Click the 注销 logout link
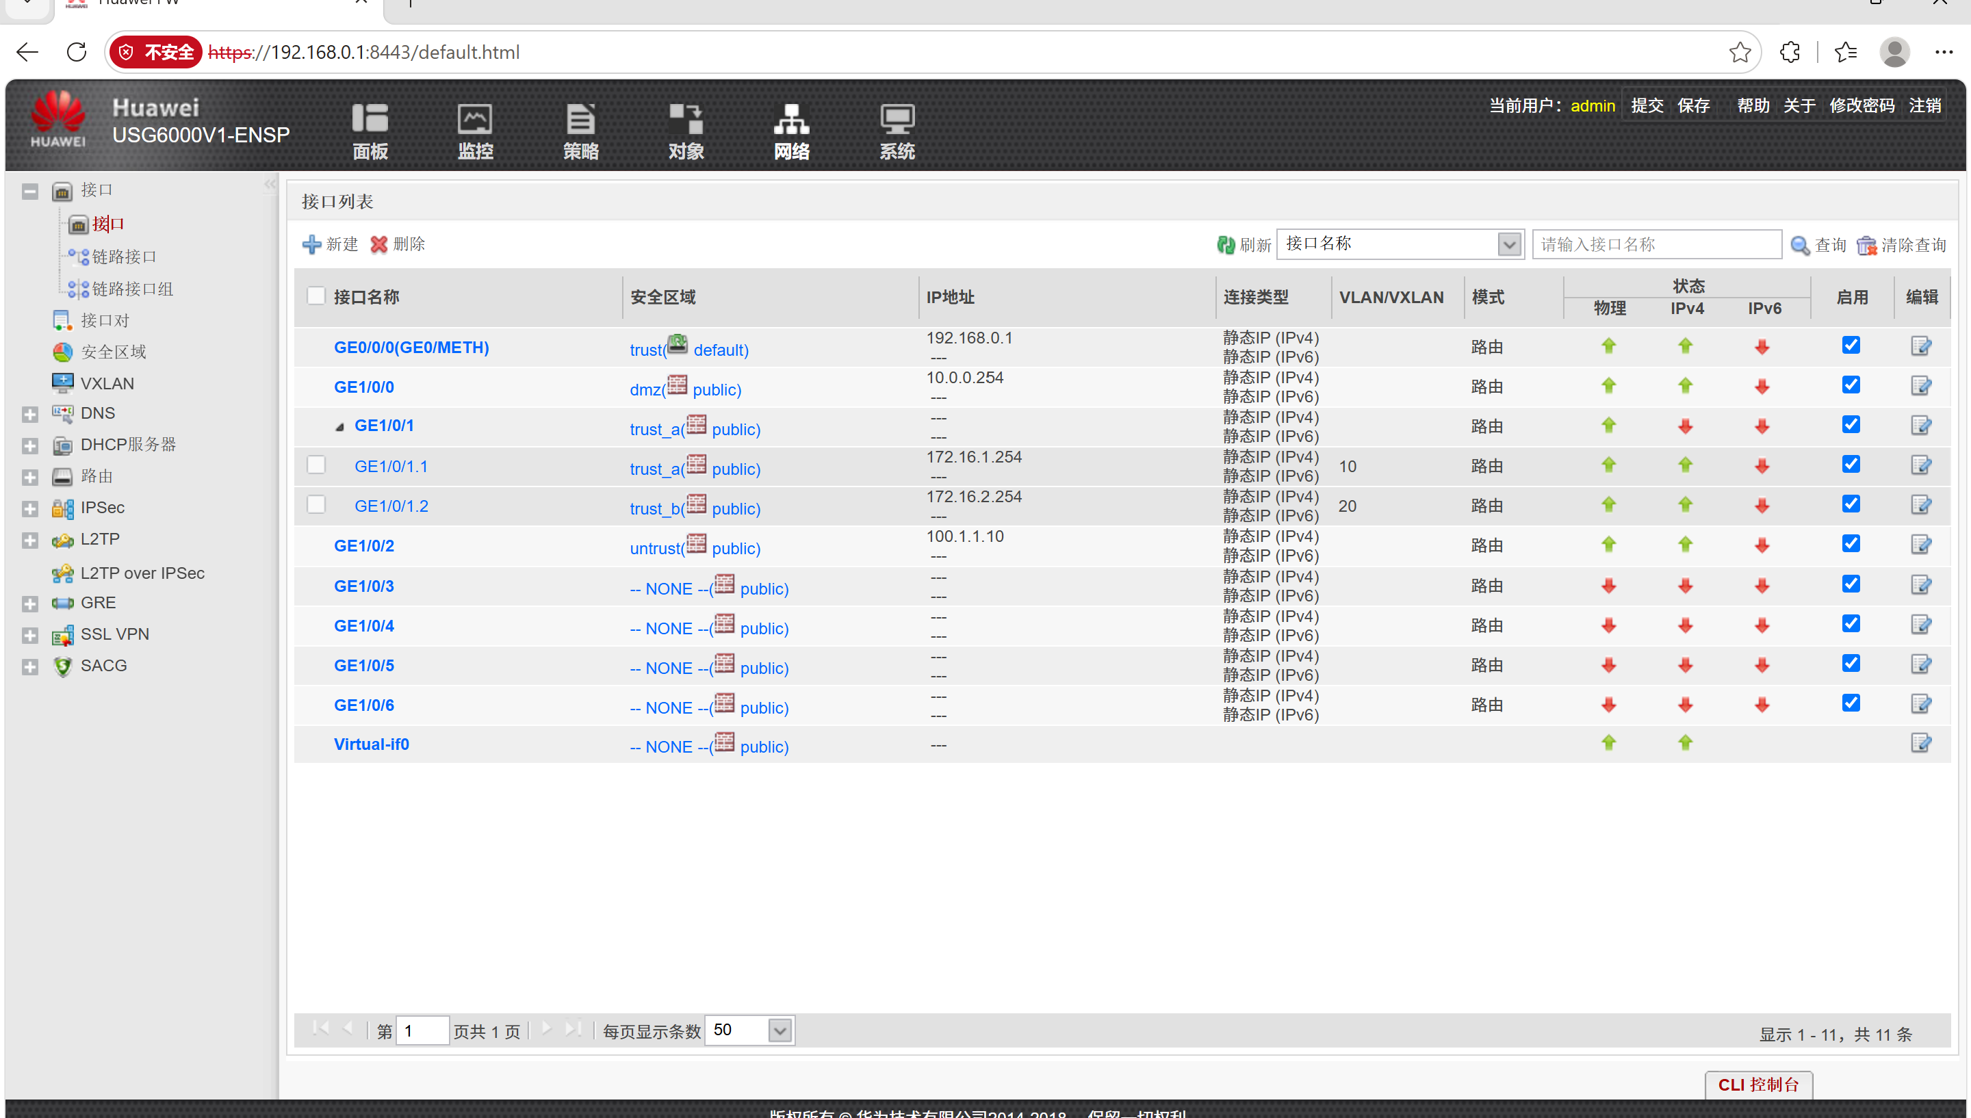The image size is (1971, 1118). point(1925,105)
